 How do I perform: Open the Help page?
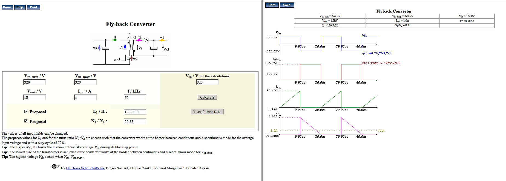point(20,7)
